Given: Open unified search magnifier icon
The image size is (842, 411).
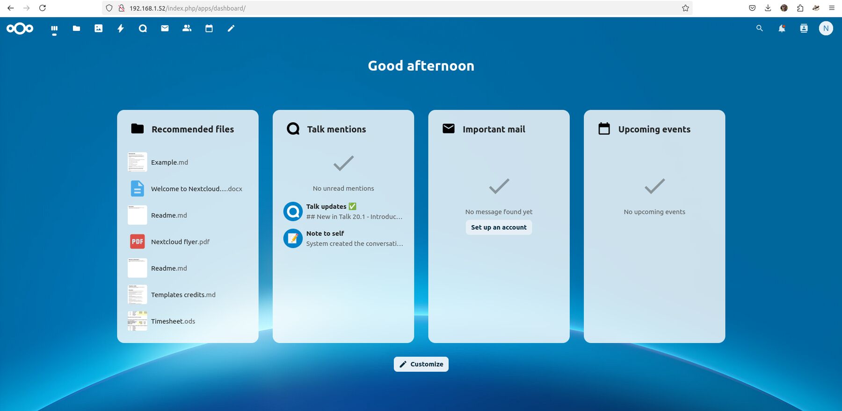Looking at the screenshot, I should click(x=760, y=28).
